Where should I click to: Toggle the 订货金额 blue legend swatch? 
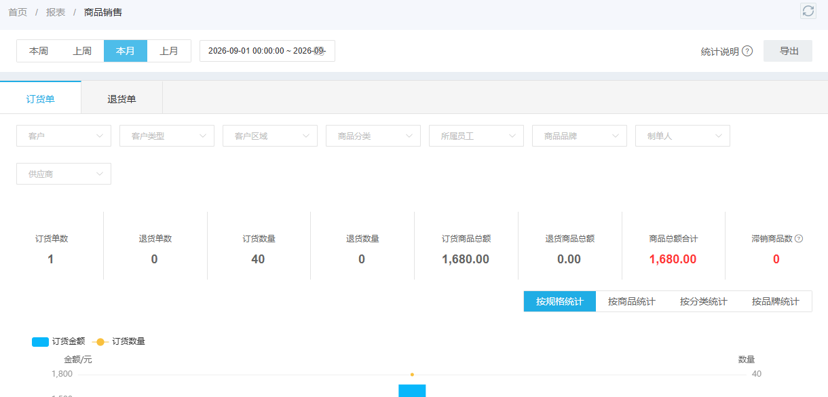[40, 341]
